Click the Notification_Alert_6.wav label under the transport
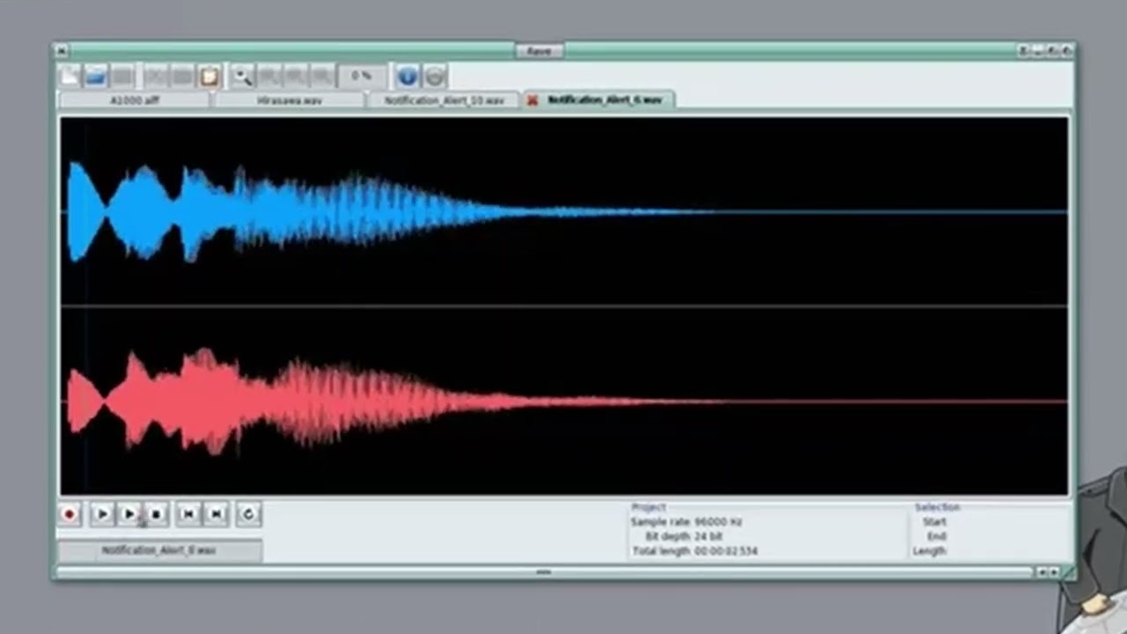Viewport: 1127px width, 634px height. 159,550
